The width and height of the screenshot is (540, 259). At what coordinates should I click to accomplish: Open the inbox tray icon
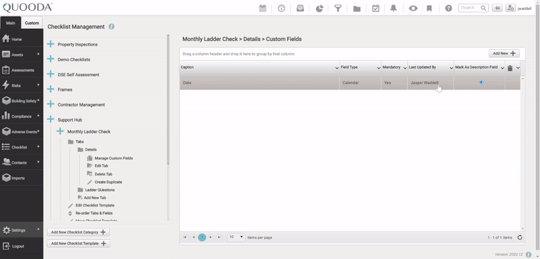[300, 8]
